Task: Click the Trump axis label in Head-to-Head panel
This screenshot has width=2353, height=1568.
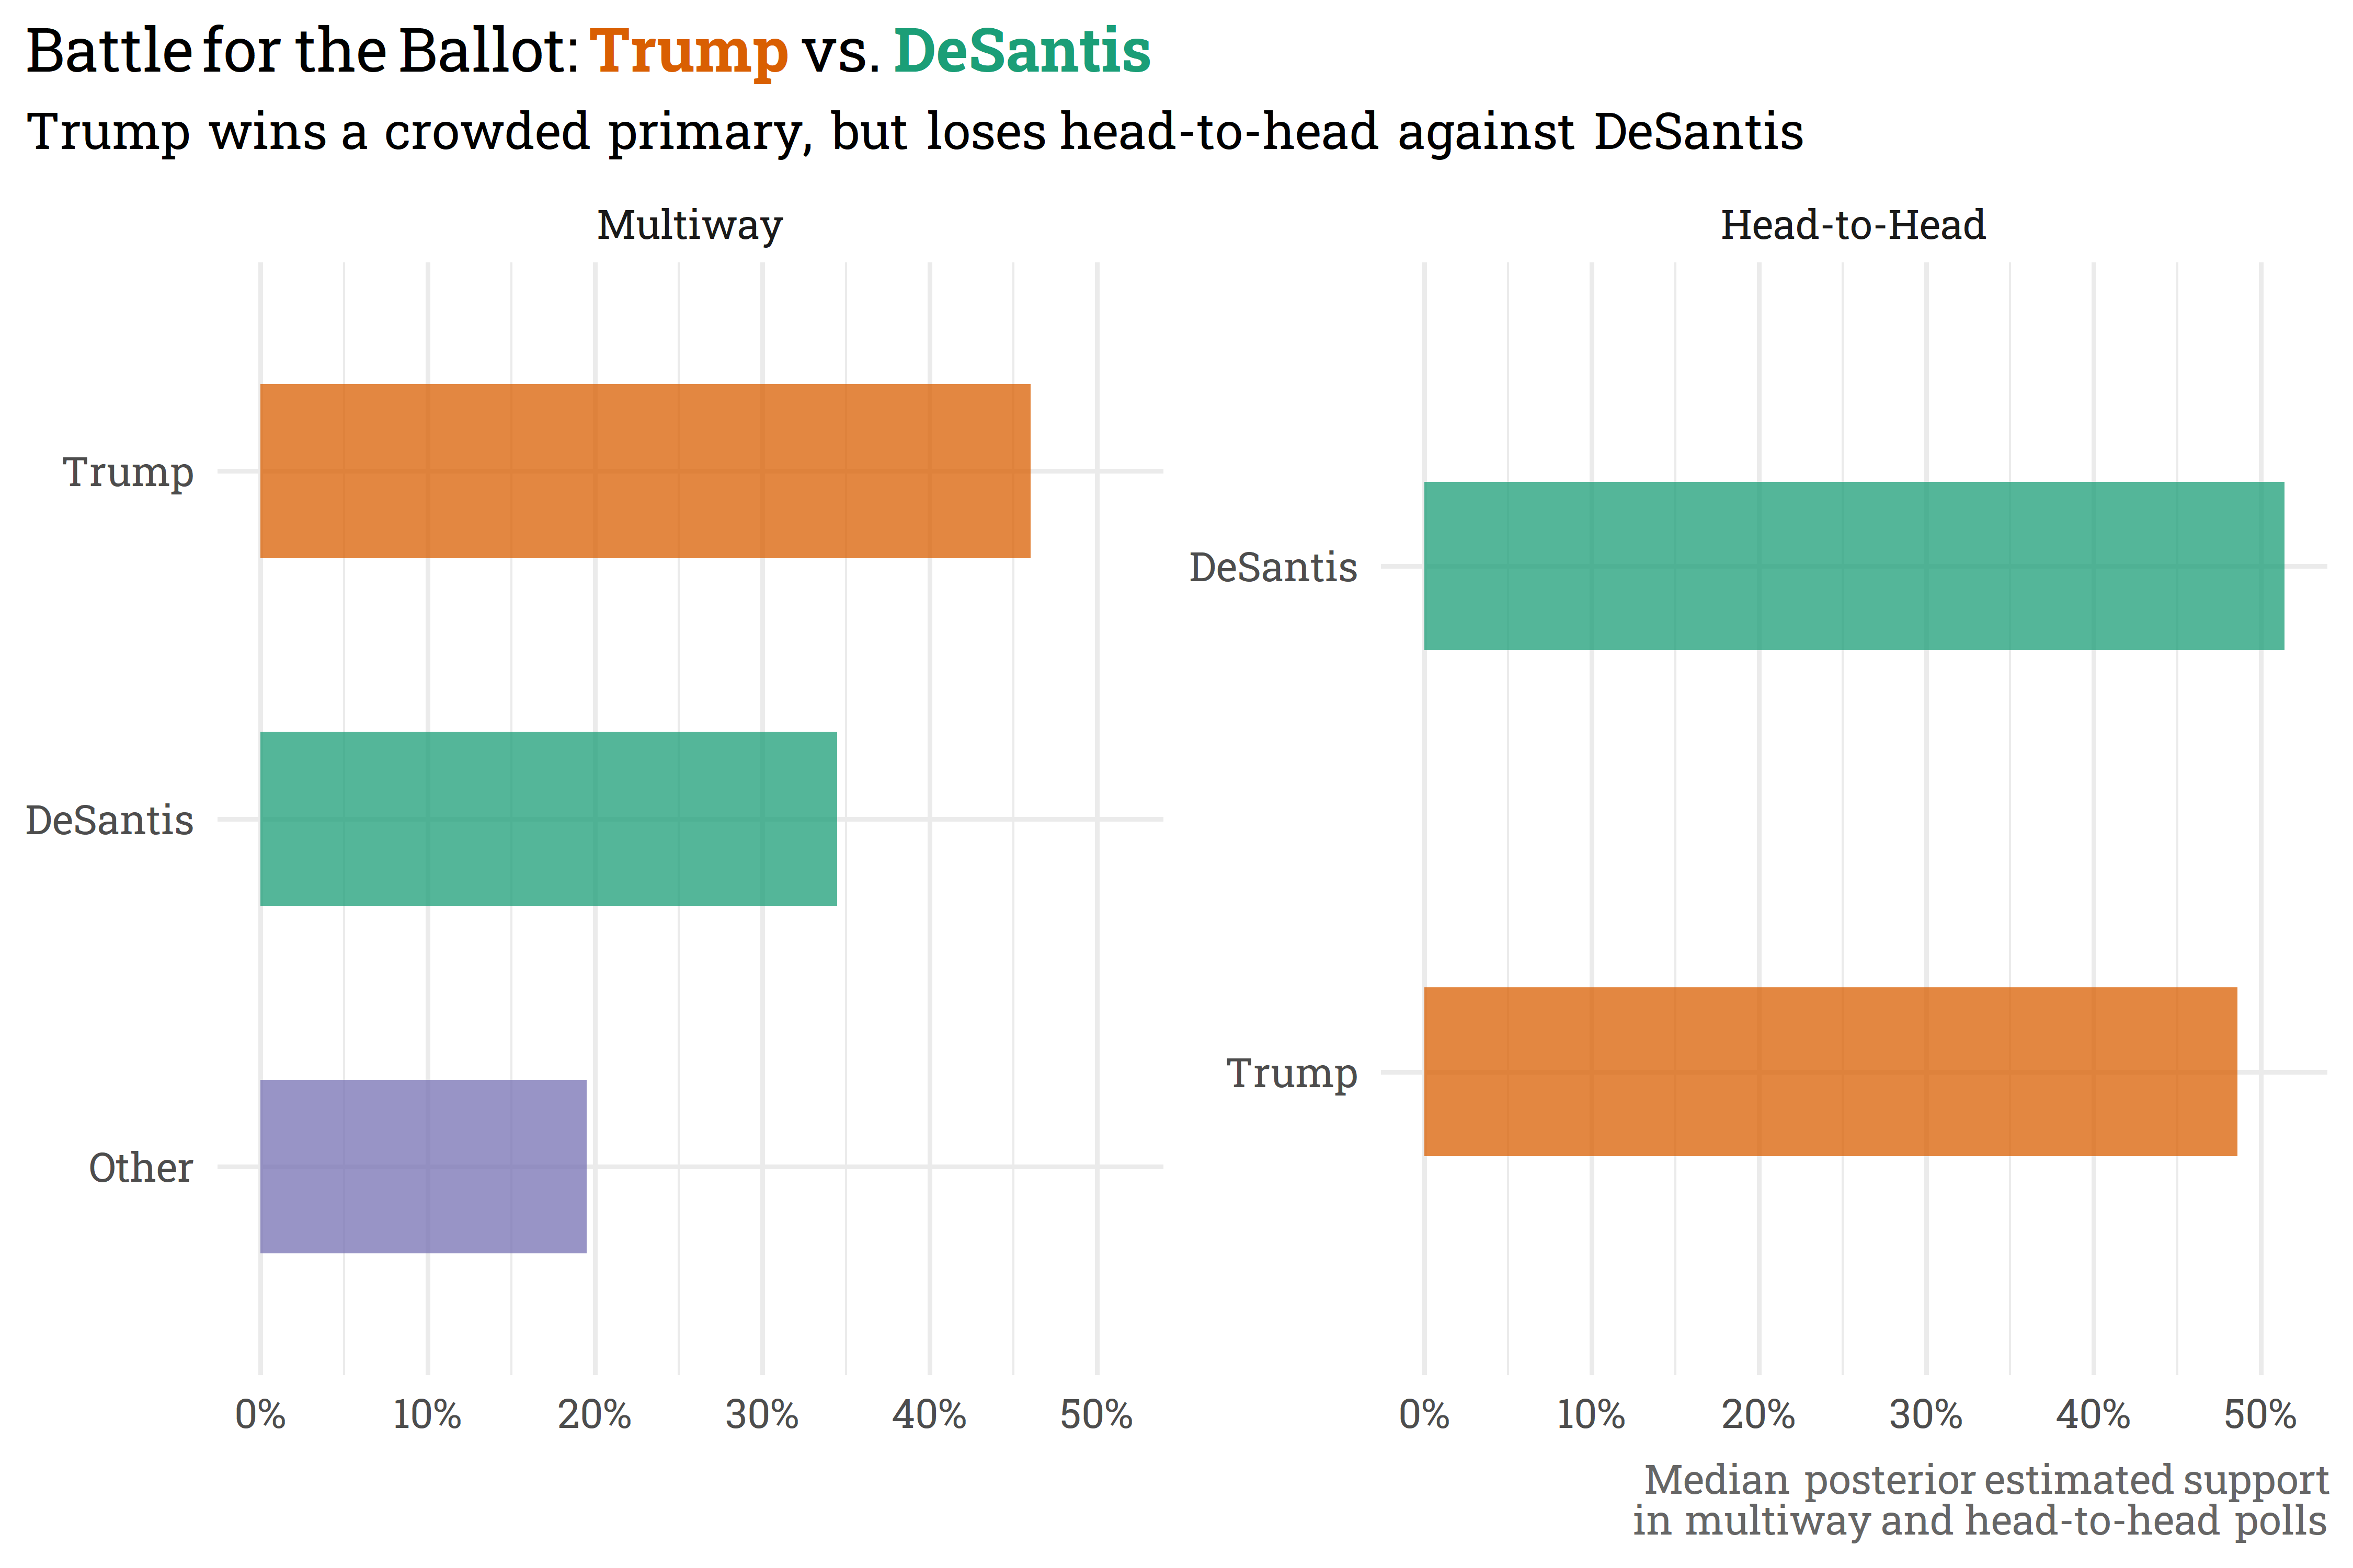Action: point(1293,1074)
